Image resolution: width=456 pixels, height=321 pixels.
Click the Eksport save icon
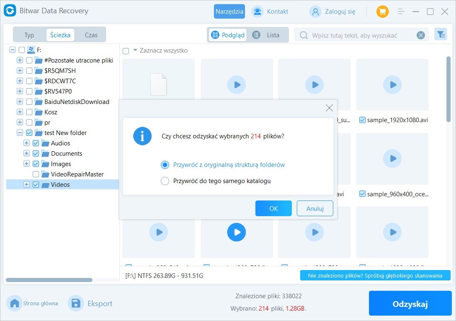tap(76, 304)
